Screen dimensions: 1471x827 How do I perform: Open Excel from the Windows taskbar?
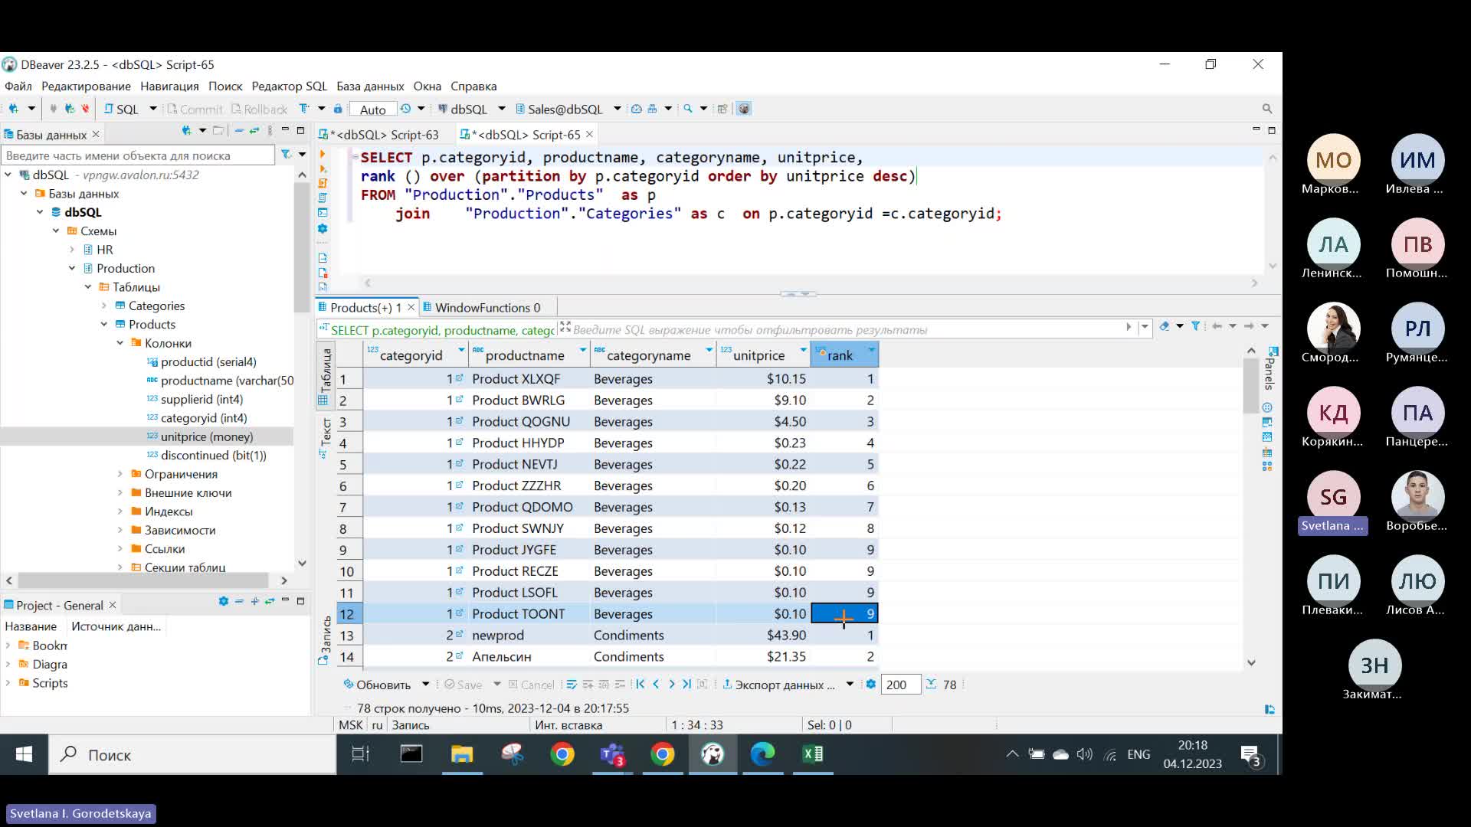pos(813,755)
